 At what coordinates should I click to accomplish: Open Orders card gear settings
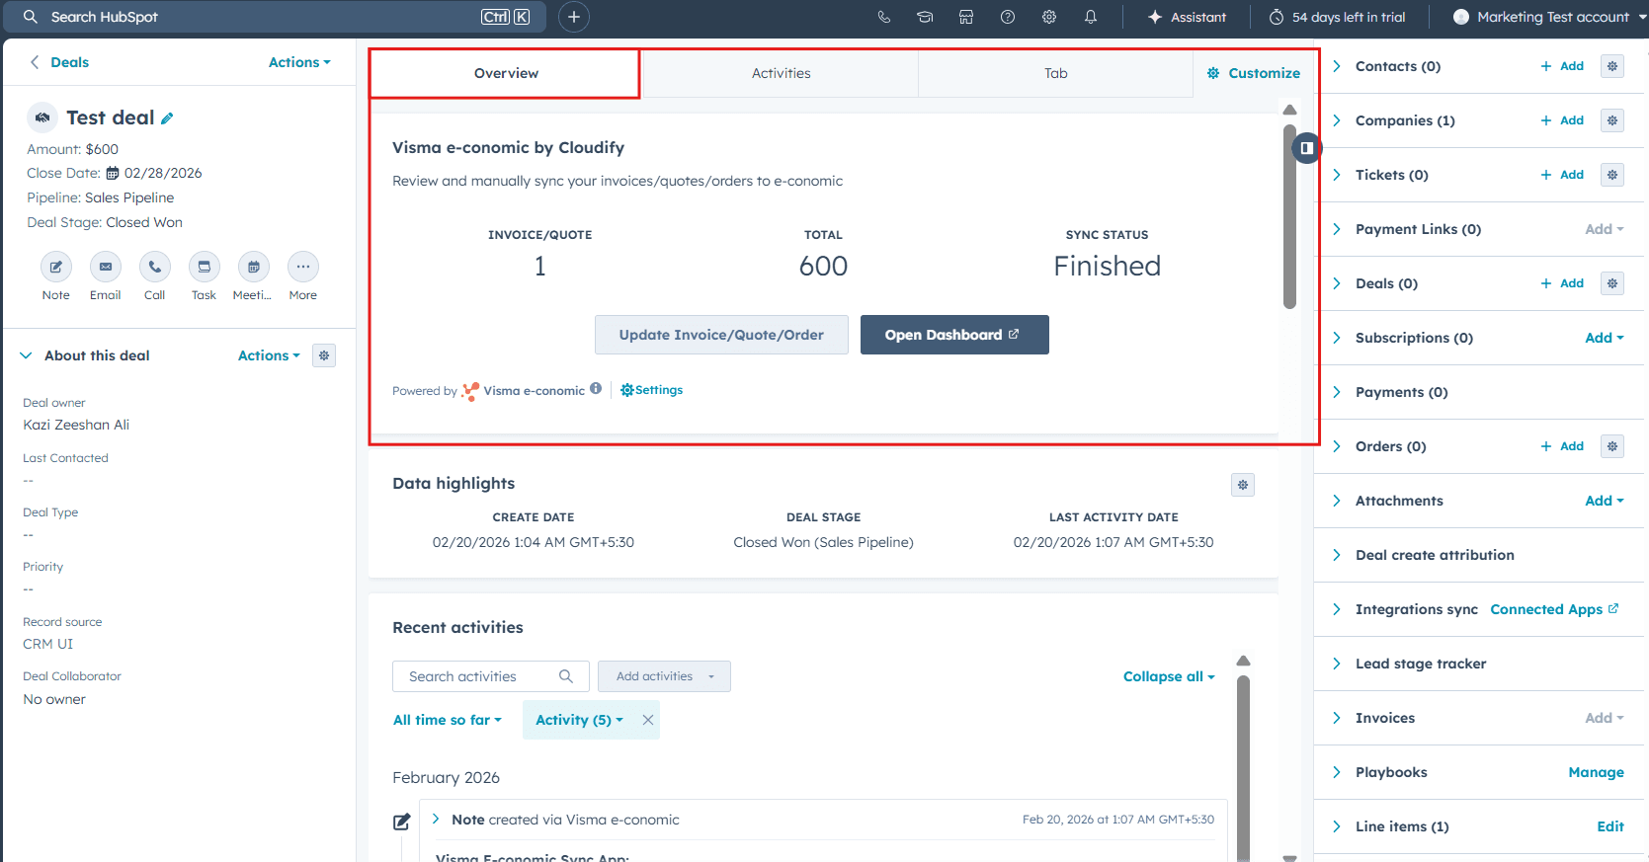pyautogui.click(x=1612, y=446)
